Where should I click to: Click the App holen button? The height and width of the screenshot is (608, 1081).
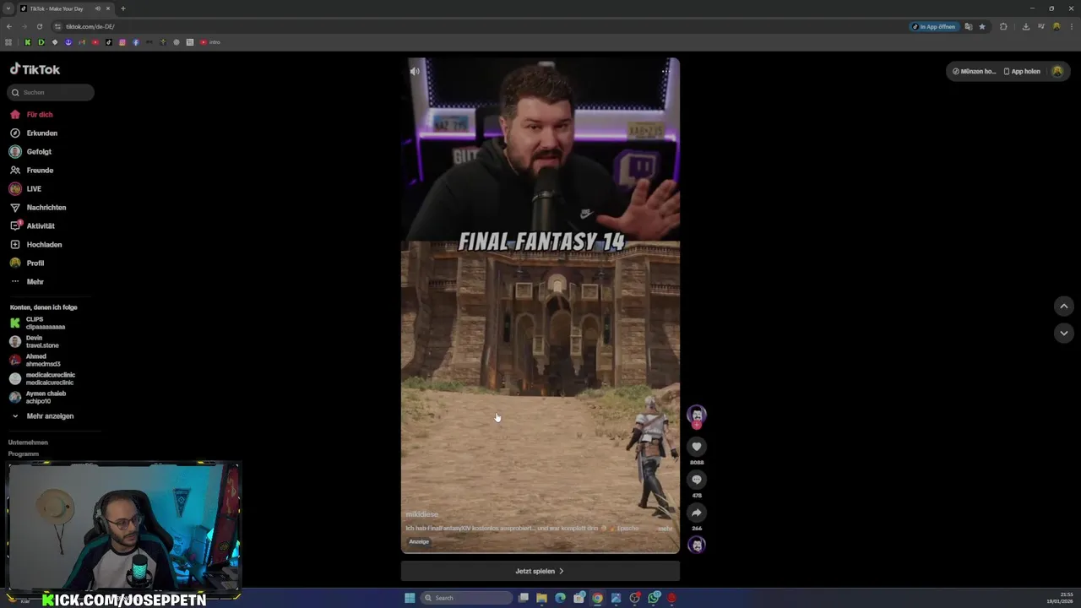coord(1022,71)
